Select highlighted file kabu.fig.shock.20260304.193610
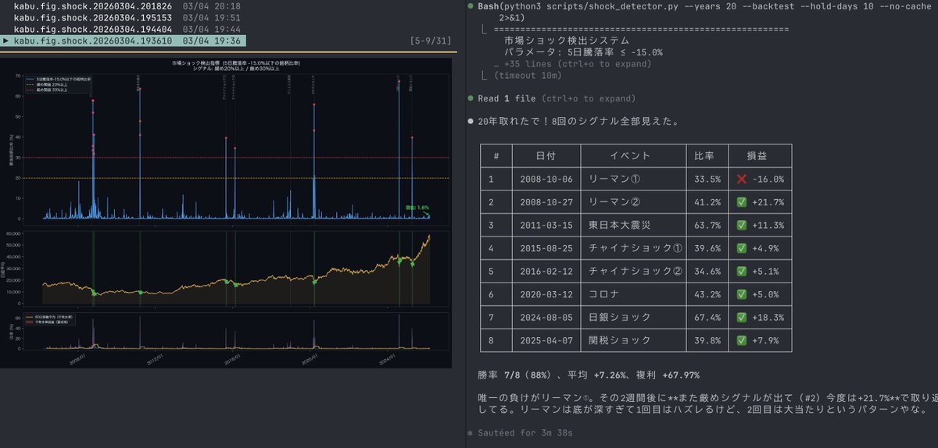 tap(92, 40)
